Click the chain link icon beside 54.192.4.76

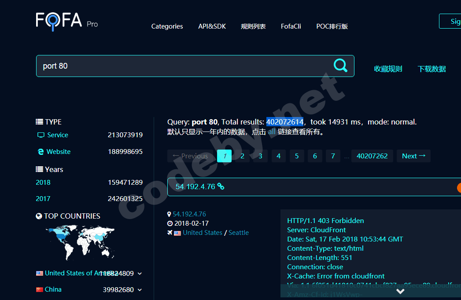coord(221,186)
